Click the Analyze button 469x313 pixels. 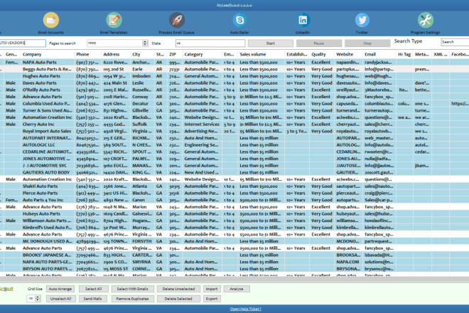[x=237, y=289]
